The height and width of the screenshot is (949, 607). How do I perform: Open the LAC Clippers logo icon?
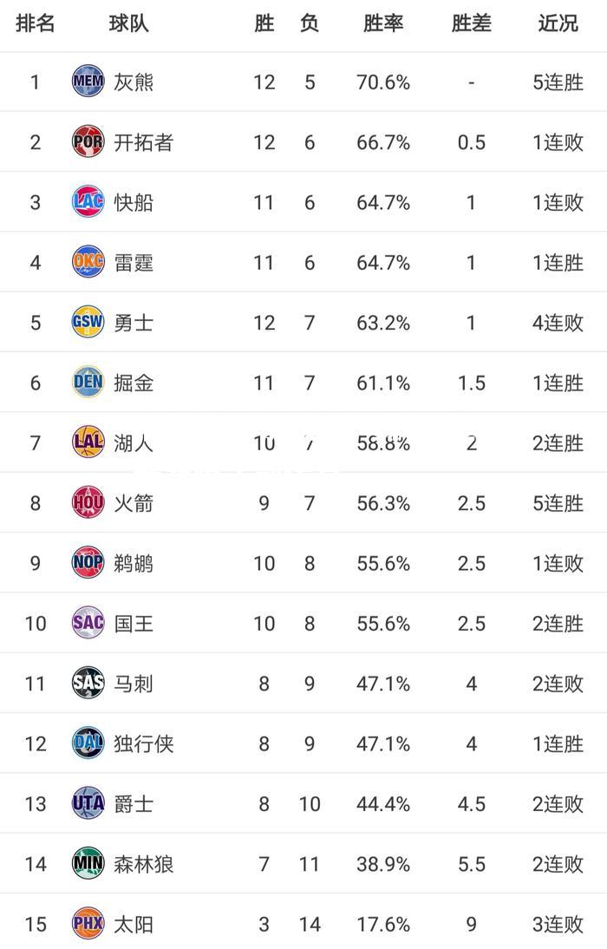tap(88, 201)
